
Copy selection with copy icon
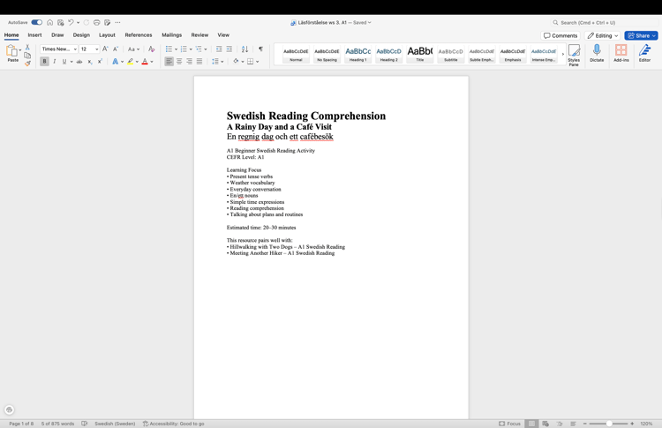click(x=27, y=56)
